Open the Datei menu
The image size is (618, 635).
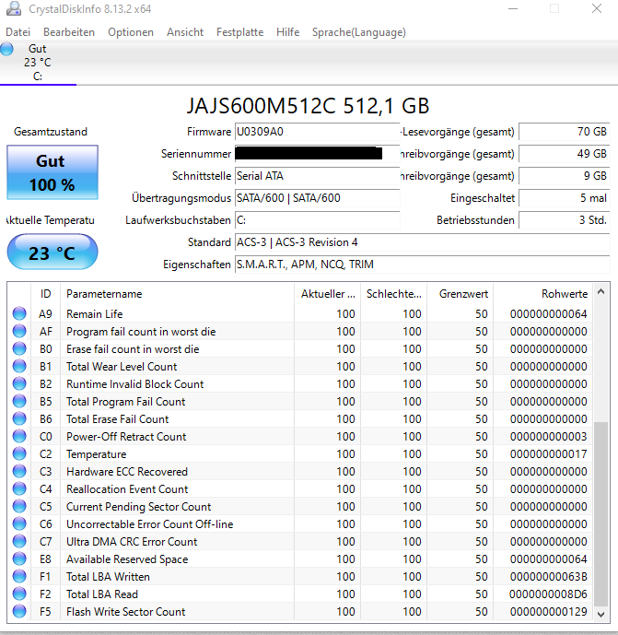(x=17, y=32)
